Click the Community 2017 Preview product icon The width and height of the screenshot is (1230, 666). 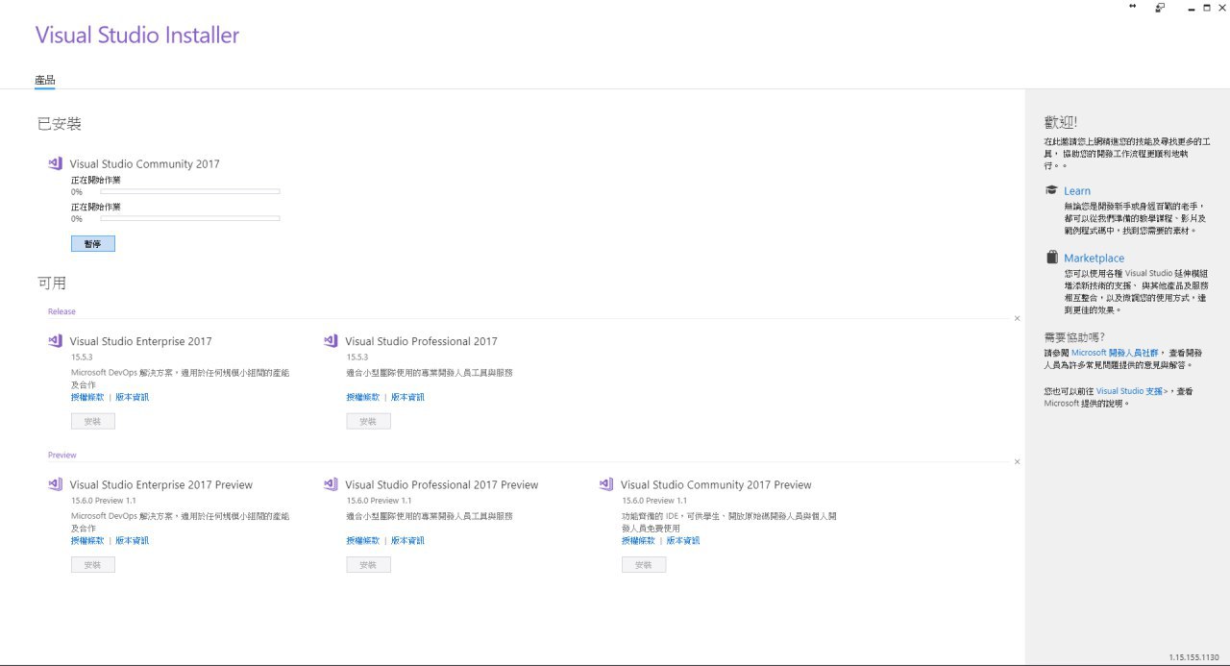pyautogui.click(x=606, y=484)
